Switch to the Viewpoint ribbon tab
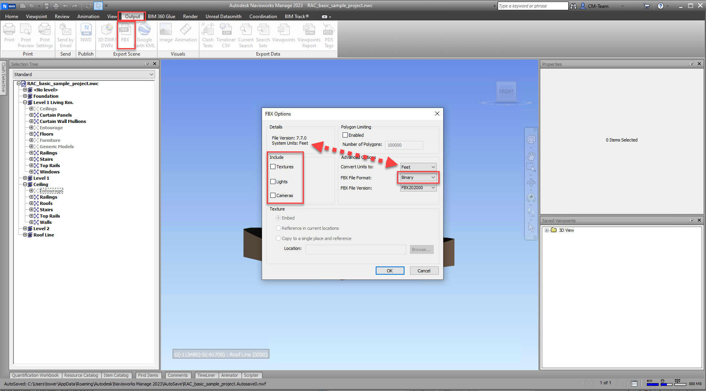This screenshot has height=391, width=706. coord(36,17)
